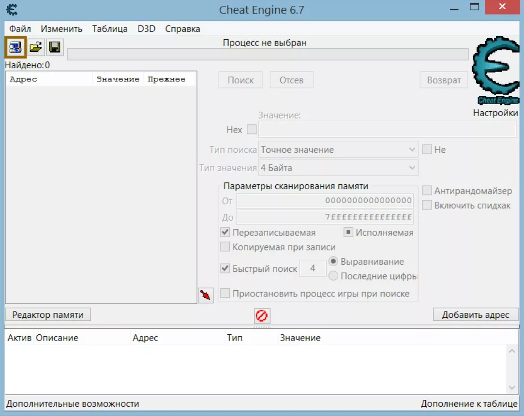Click the fast scan alignment value field
The height and width of the screenshot is (416, 524).
coord(313,268)
